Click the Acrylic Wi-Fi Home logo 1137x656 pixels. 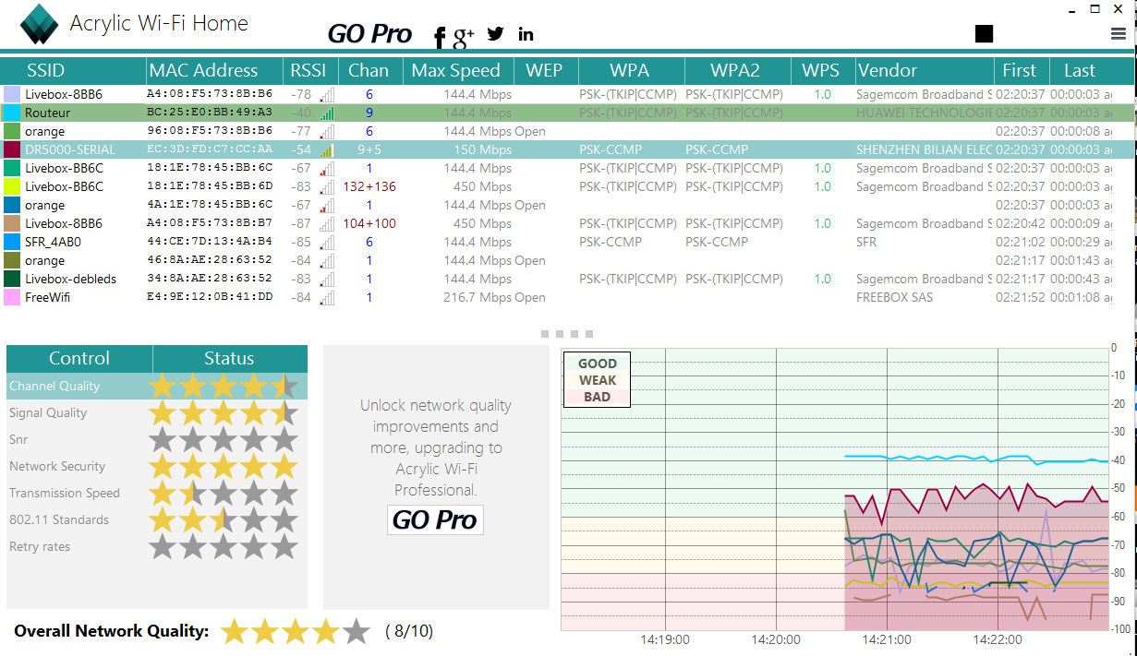[x=39, y=25]
